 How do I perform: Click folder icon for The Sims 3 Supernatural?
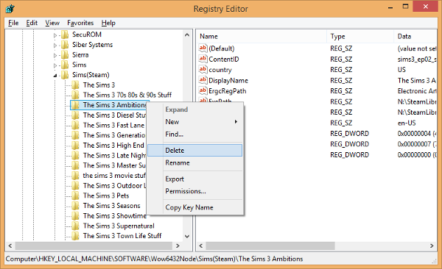pyautogui.click(x=75, y=226)
